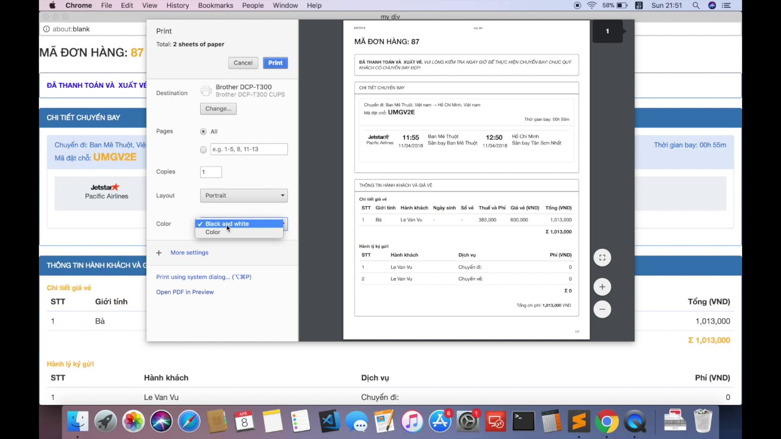This screenshot has height=439, width=781.
Task: Cancel the print dialog
Action: (x=243, y=63)
